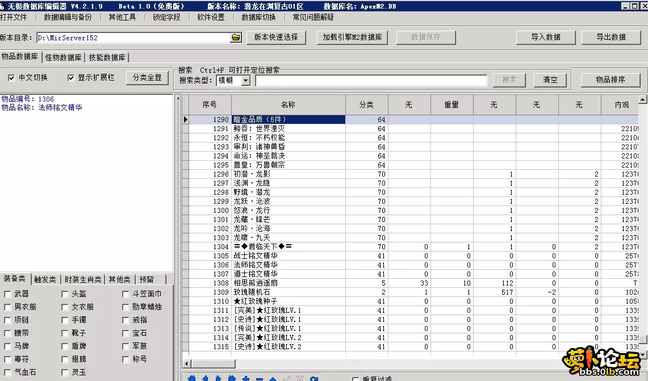Go to previous record navigator arrow
Image resolution: width=648 pixels, height=381 pixels.
(x=205, y=378)
